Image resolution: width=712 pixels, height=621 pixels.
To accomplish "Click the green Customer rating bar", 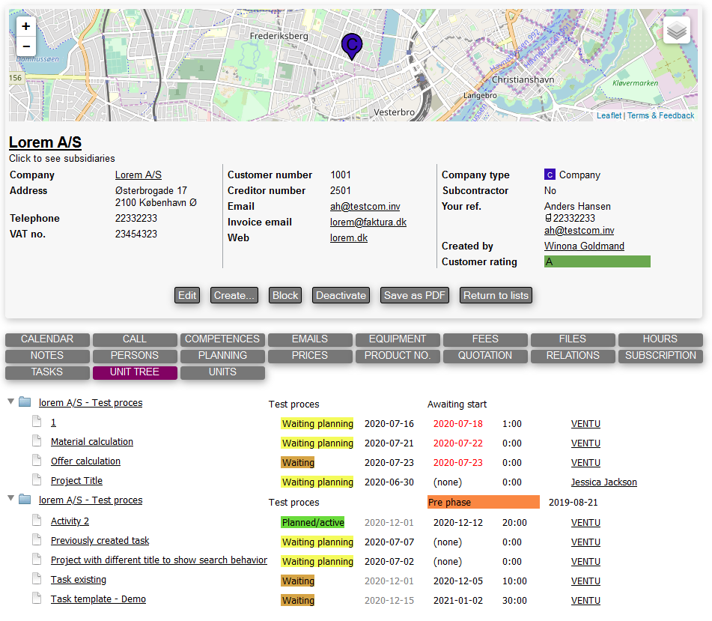I will coord(597,261).
